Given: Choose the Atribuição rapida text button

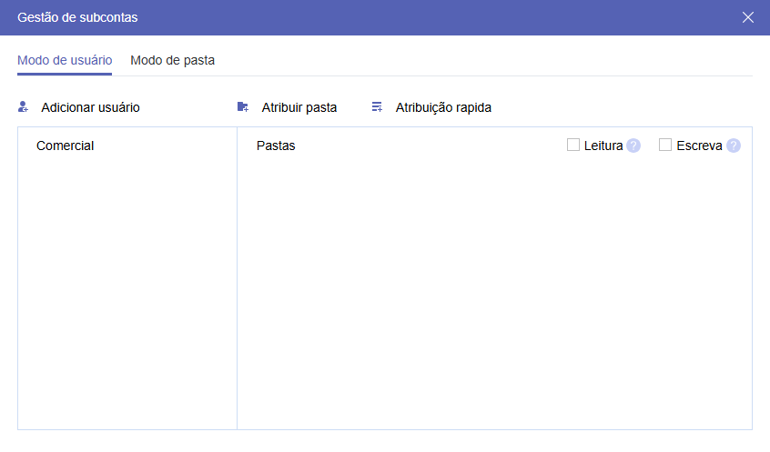Looking at the screenshot, I should click(x=443, y=107).
